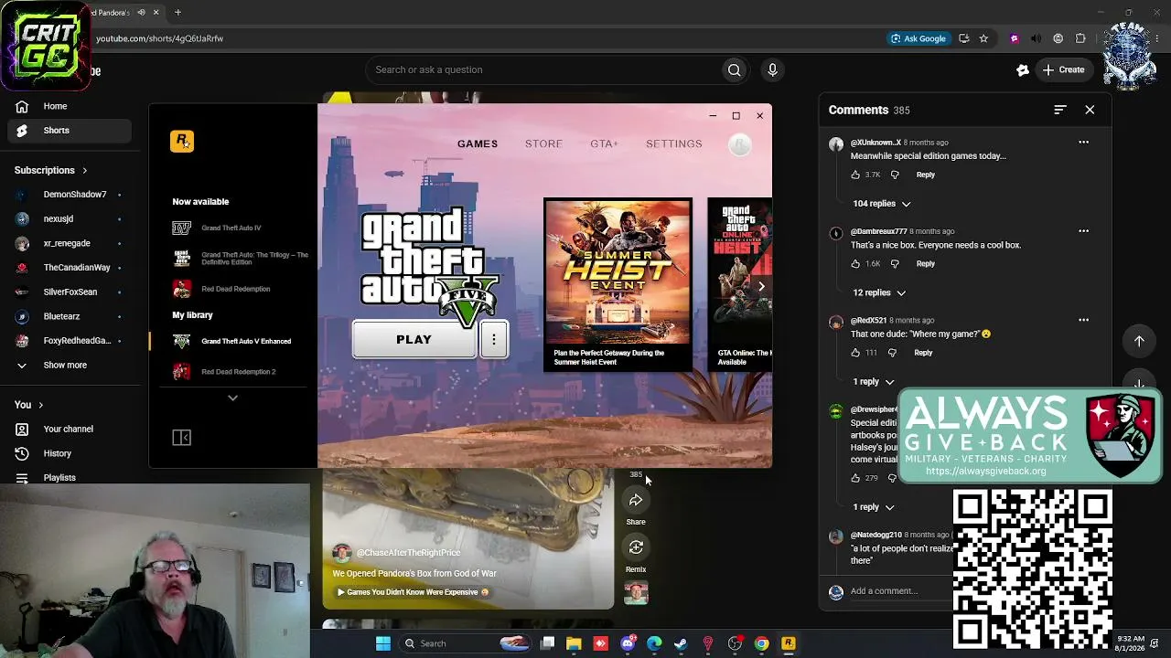This screenshot has height=658, width=1171.
Task: Remix this YouTube Short
Action: (636, 547)
